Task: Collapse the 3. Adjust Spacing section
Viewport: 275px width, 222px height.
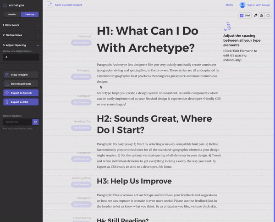Action: click(x=21, y=45)
